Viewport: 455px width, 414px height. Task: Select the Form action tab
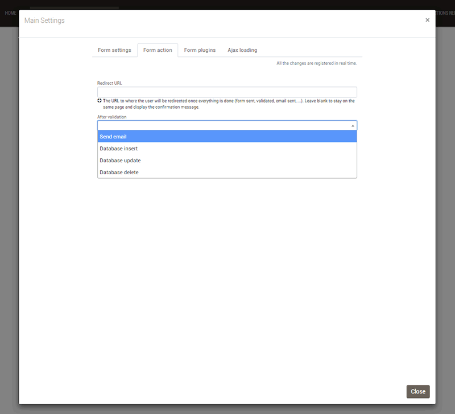(158, 50)
